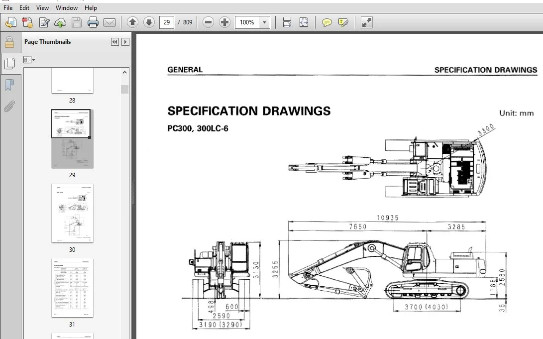Expand the thumbnails panel with right arrow
Viewport: 543px width, 339px height.
coord(125,42)
